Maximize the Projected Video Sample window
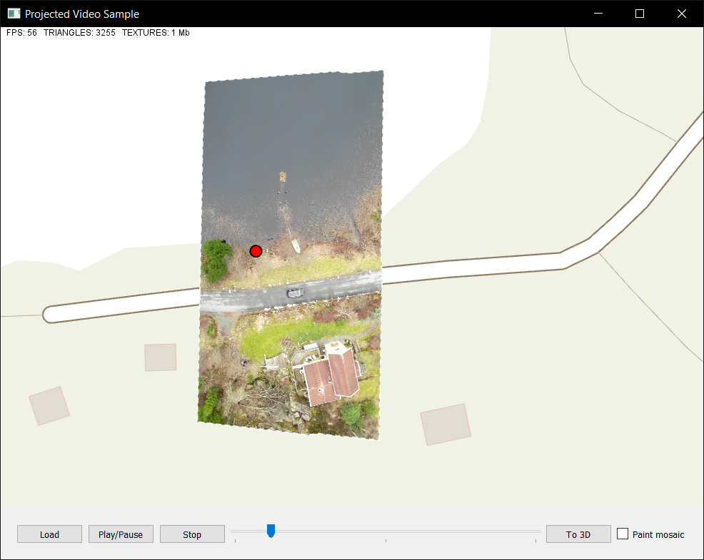Screen dimensions: 704x560 tap(640, 14)
